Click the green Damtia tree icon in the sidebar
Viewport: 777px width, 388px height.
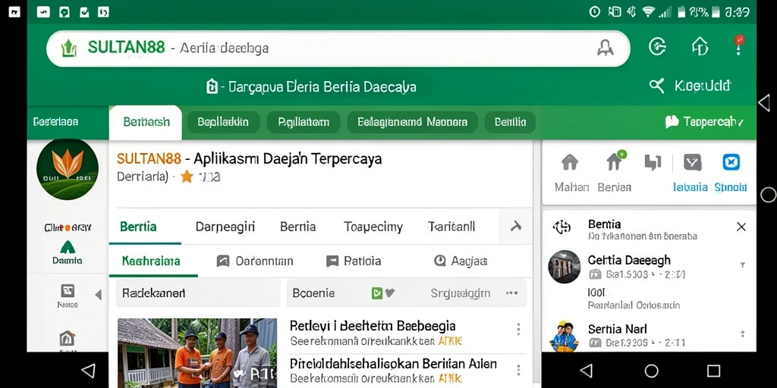pos(68,248)
